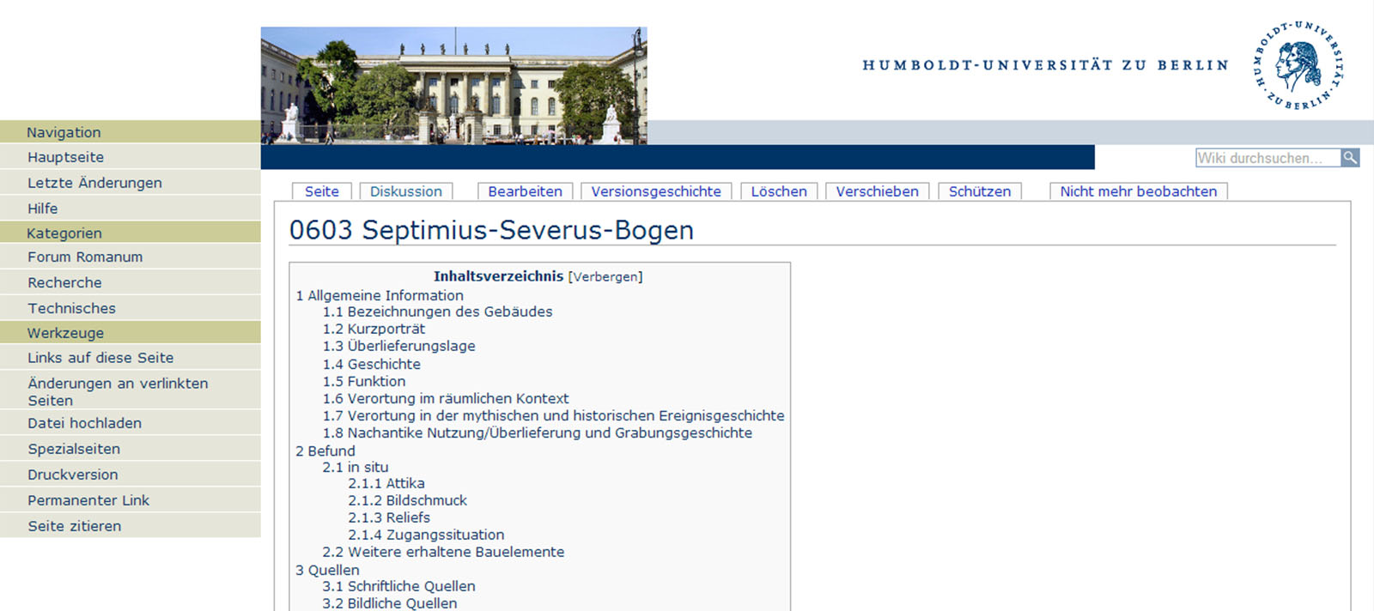Open the Seite tab
1374x611 pixels.
click(322, 191)
